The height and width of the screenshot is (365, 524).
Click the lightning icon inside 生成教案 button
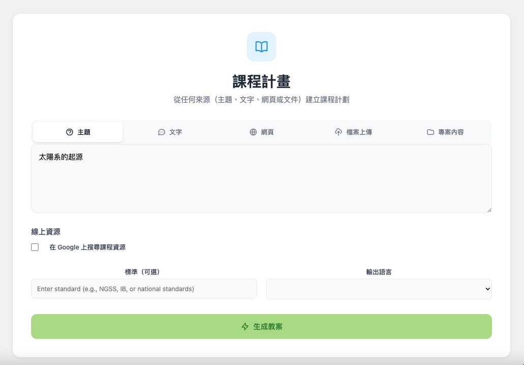point(245,326)
